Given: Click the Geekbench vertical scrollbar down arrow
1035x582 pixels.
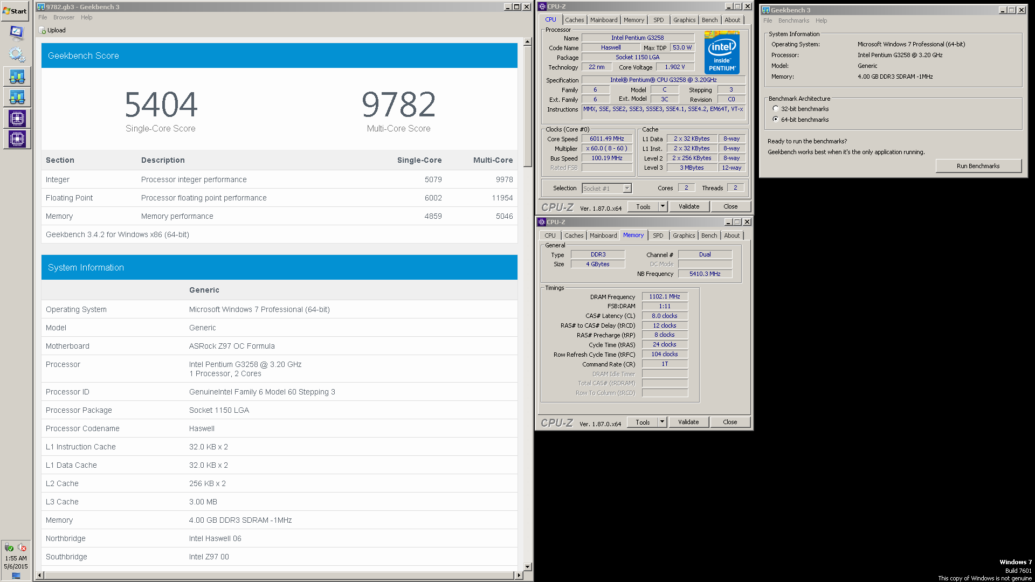Looking at the screenshot, I should point(528,567).
